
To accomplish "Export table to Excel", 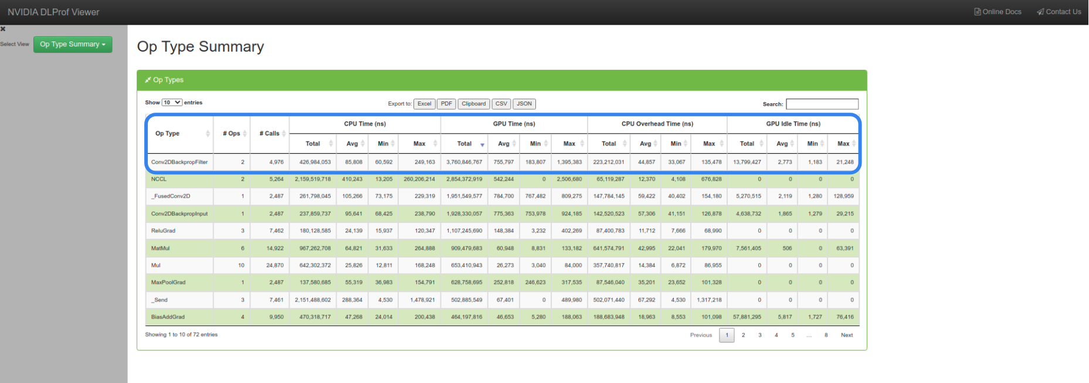I will pos(424,104).
